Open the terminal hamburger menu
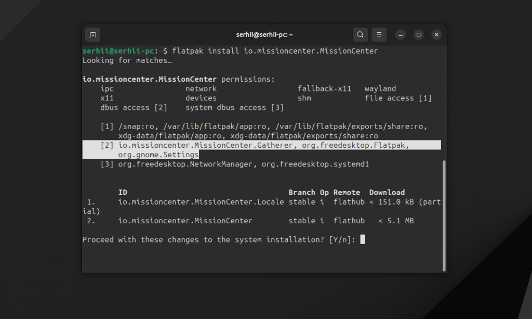The image size is (532, 319). pos(379,35)
